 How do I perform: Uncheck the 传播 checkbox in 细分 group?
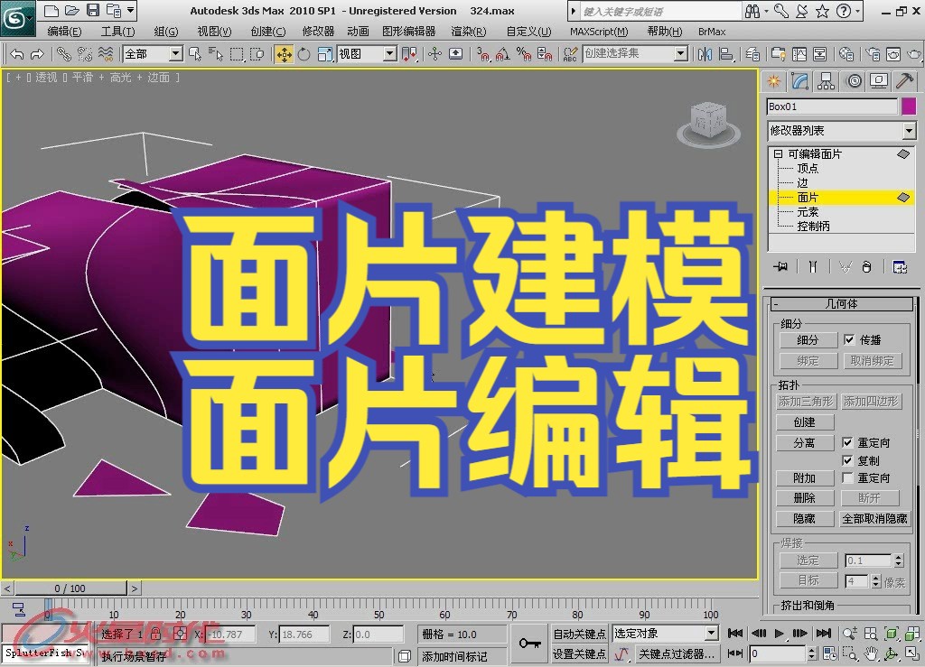(847, 339)
